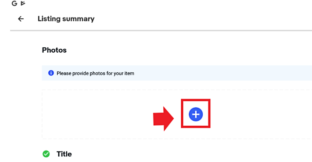Select the Photos section heading
The width and height of the screenshot is (312, 162).
coord(54,50)
